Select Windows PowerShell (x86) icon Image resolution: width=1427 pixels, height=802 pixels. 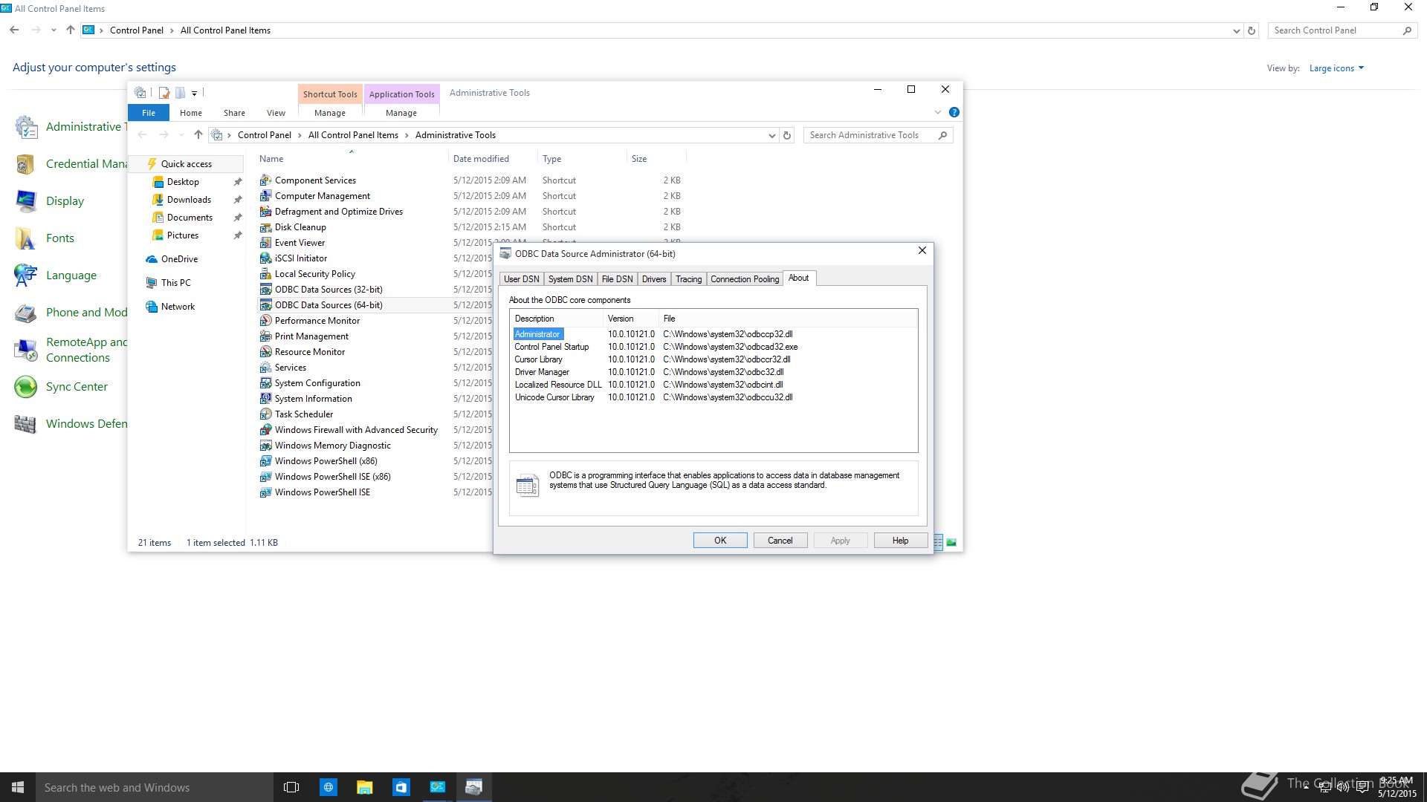tap(265, 461)
